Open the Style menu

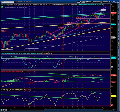[89, 2]
